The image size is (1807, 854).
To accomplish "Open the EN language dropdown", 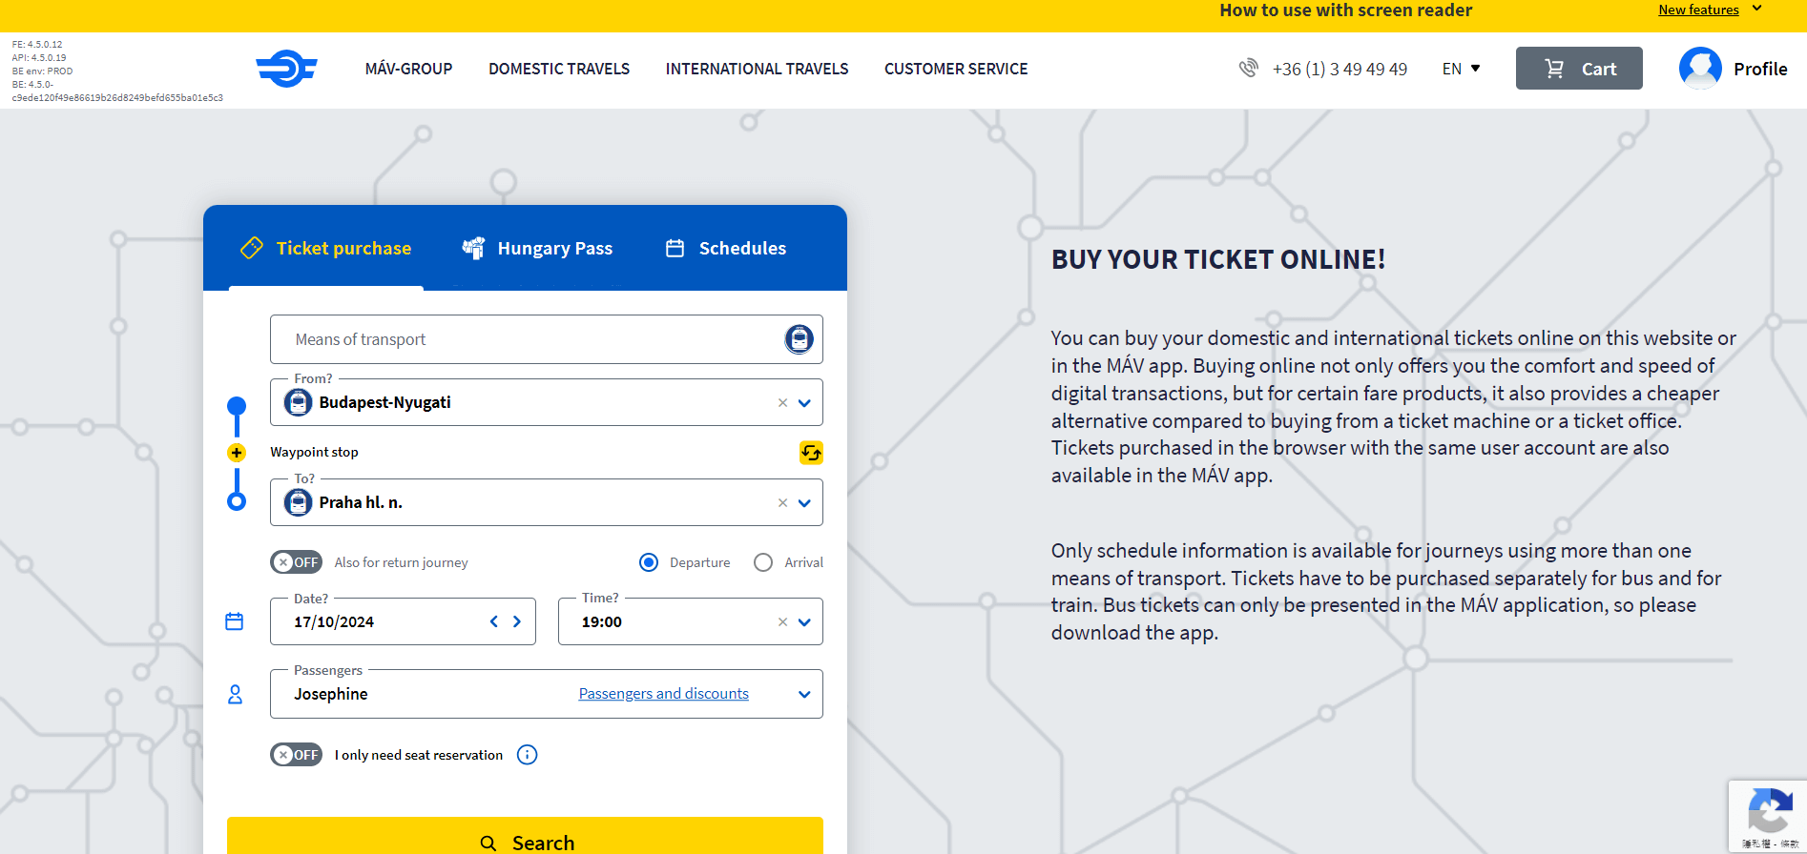I will (1461, 69).
